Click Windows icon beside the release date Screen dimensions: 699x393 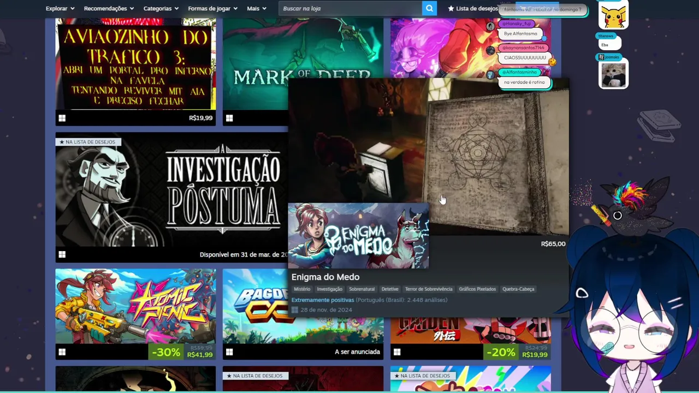pos(295,310)
